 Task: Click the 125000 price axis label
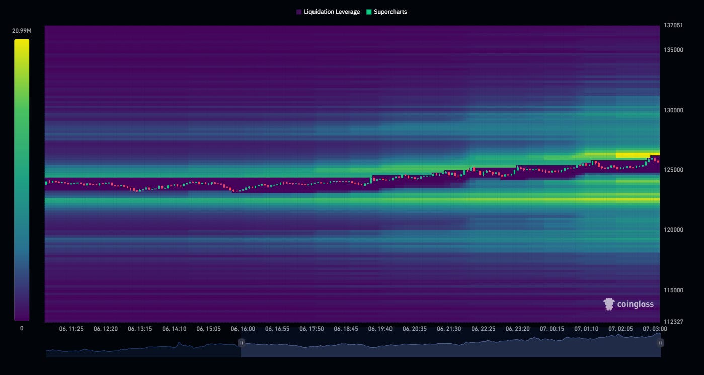[x=673, y=170]
